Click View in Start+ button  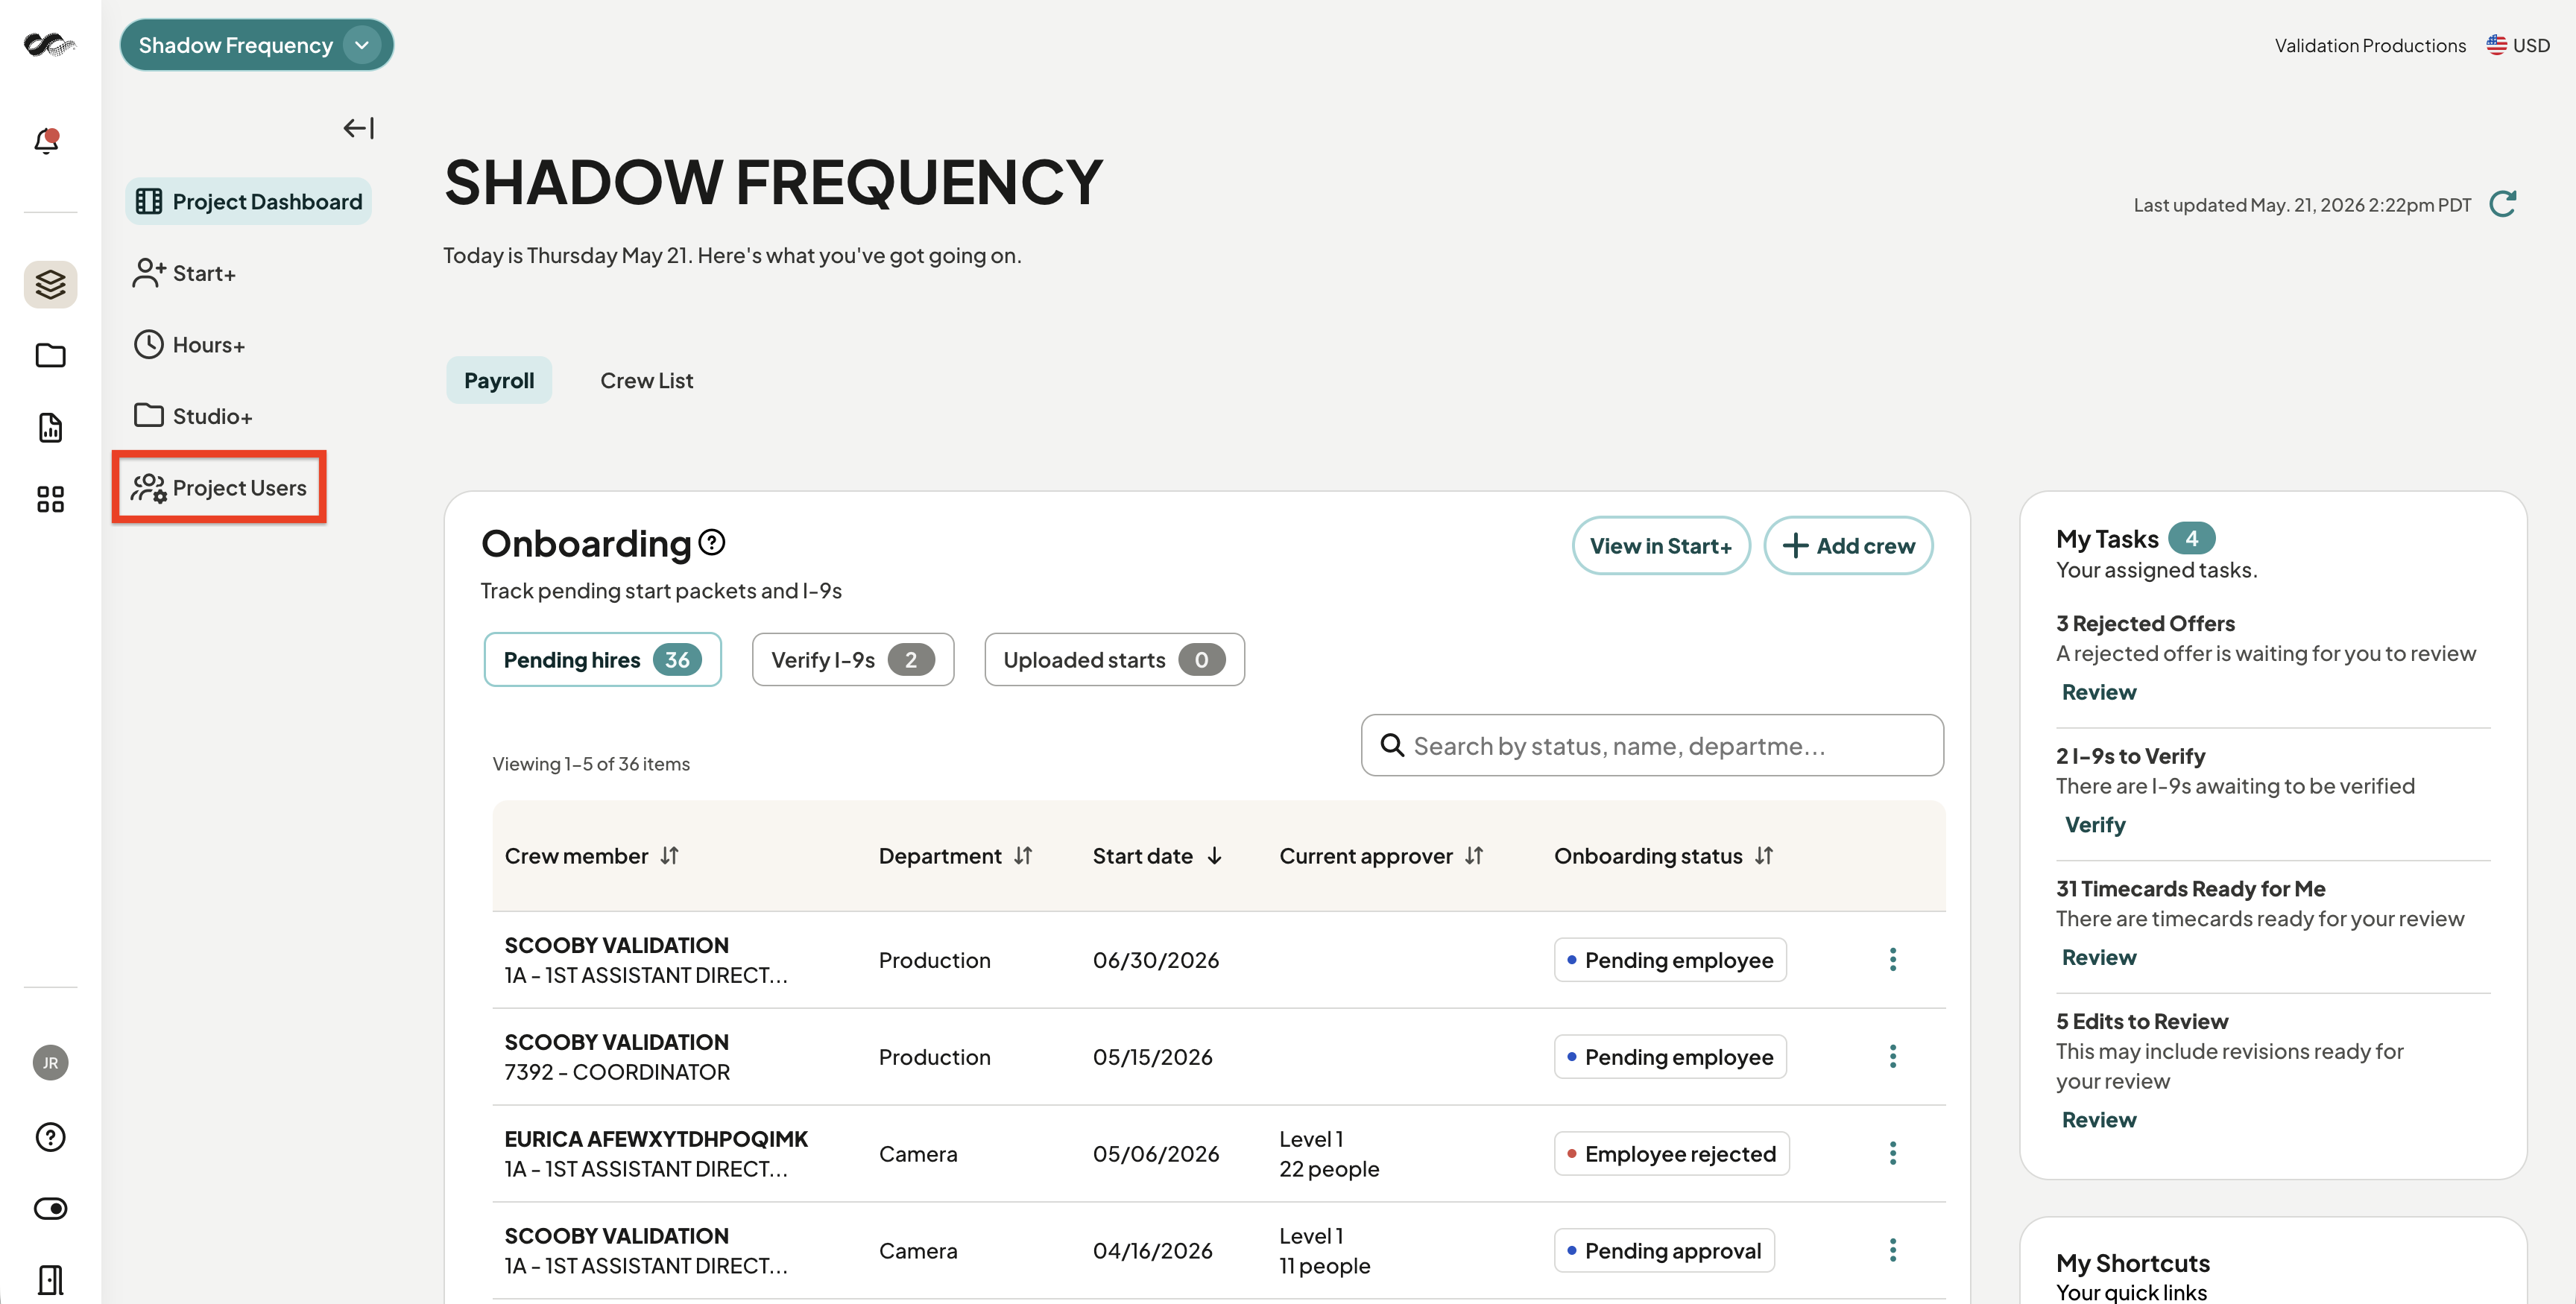[x=1661, y=546]
